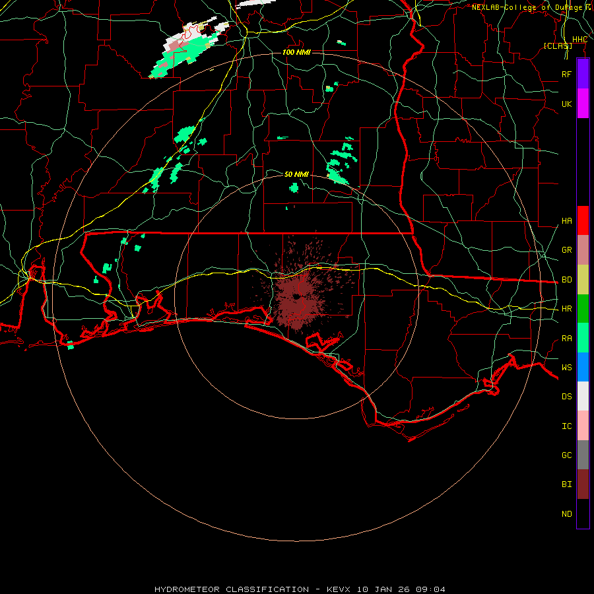This screenshot has height=594, width=594.
Task: Select the yellow BD legend swatch
Action: click(x=583, y=279)
